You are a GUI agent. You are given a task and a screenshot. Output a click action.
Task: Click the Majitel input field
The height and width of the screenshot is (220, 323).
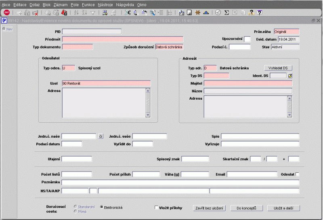248,83
